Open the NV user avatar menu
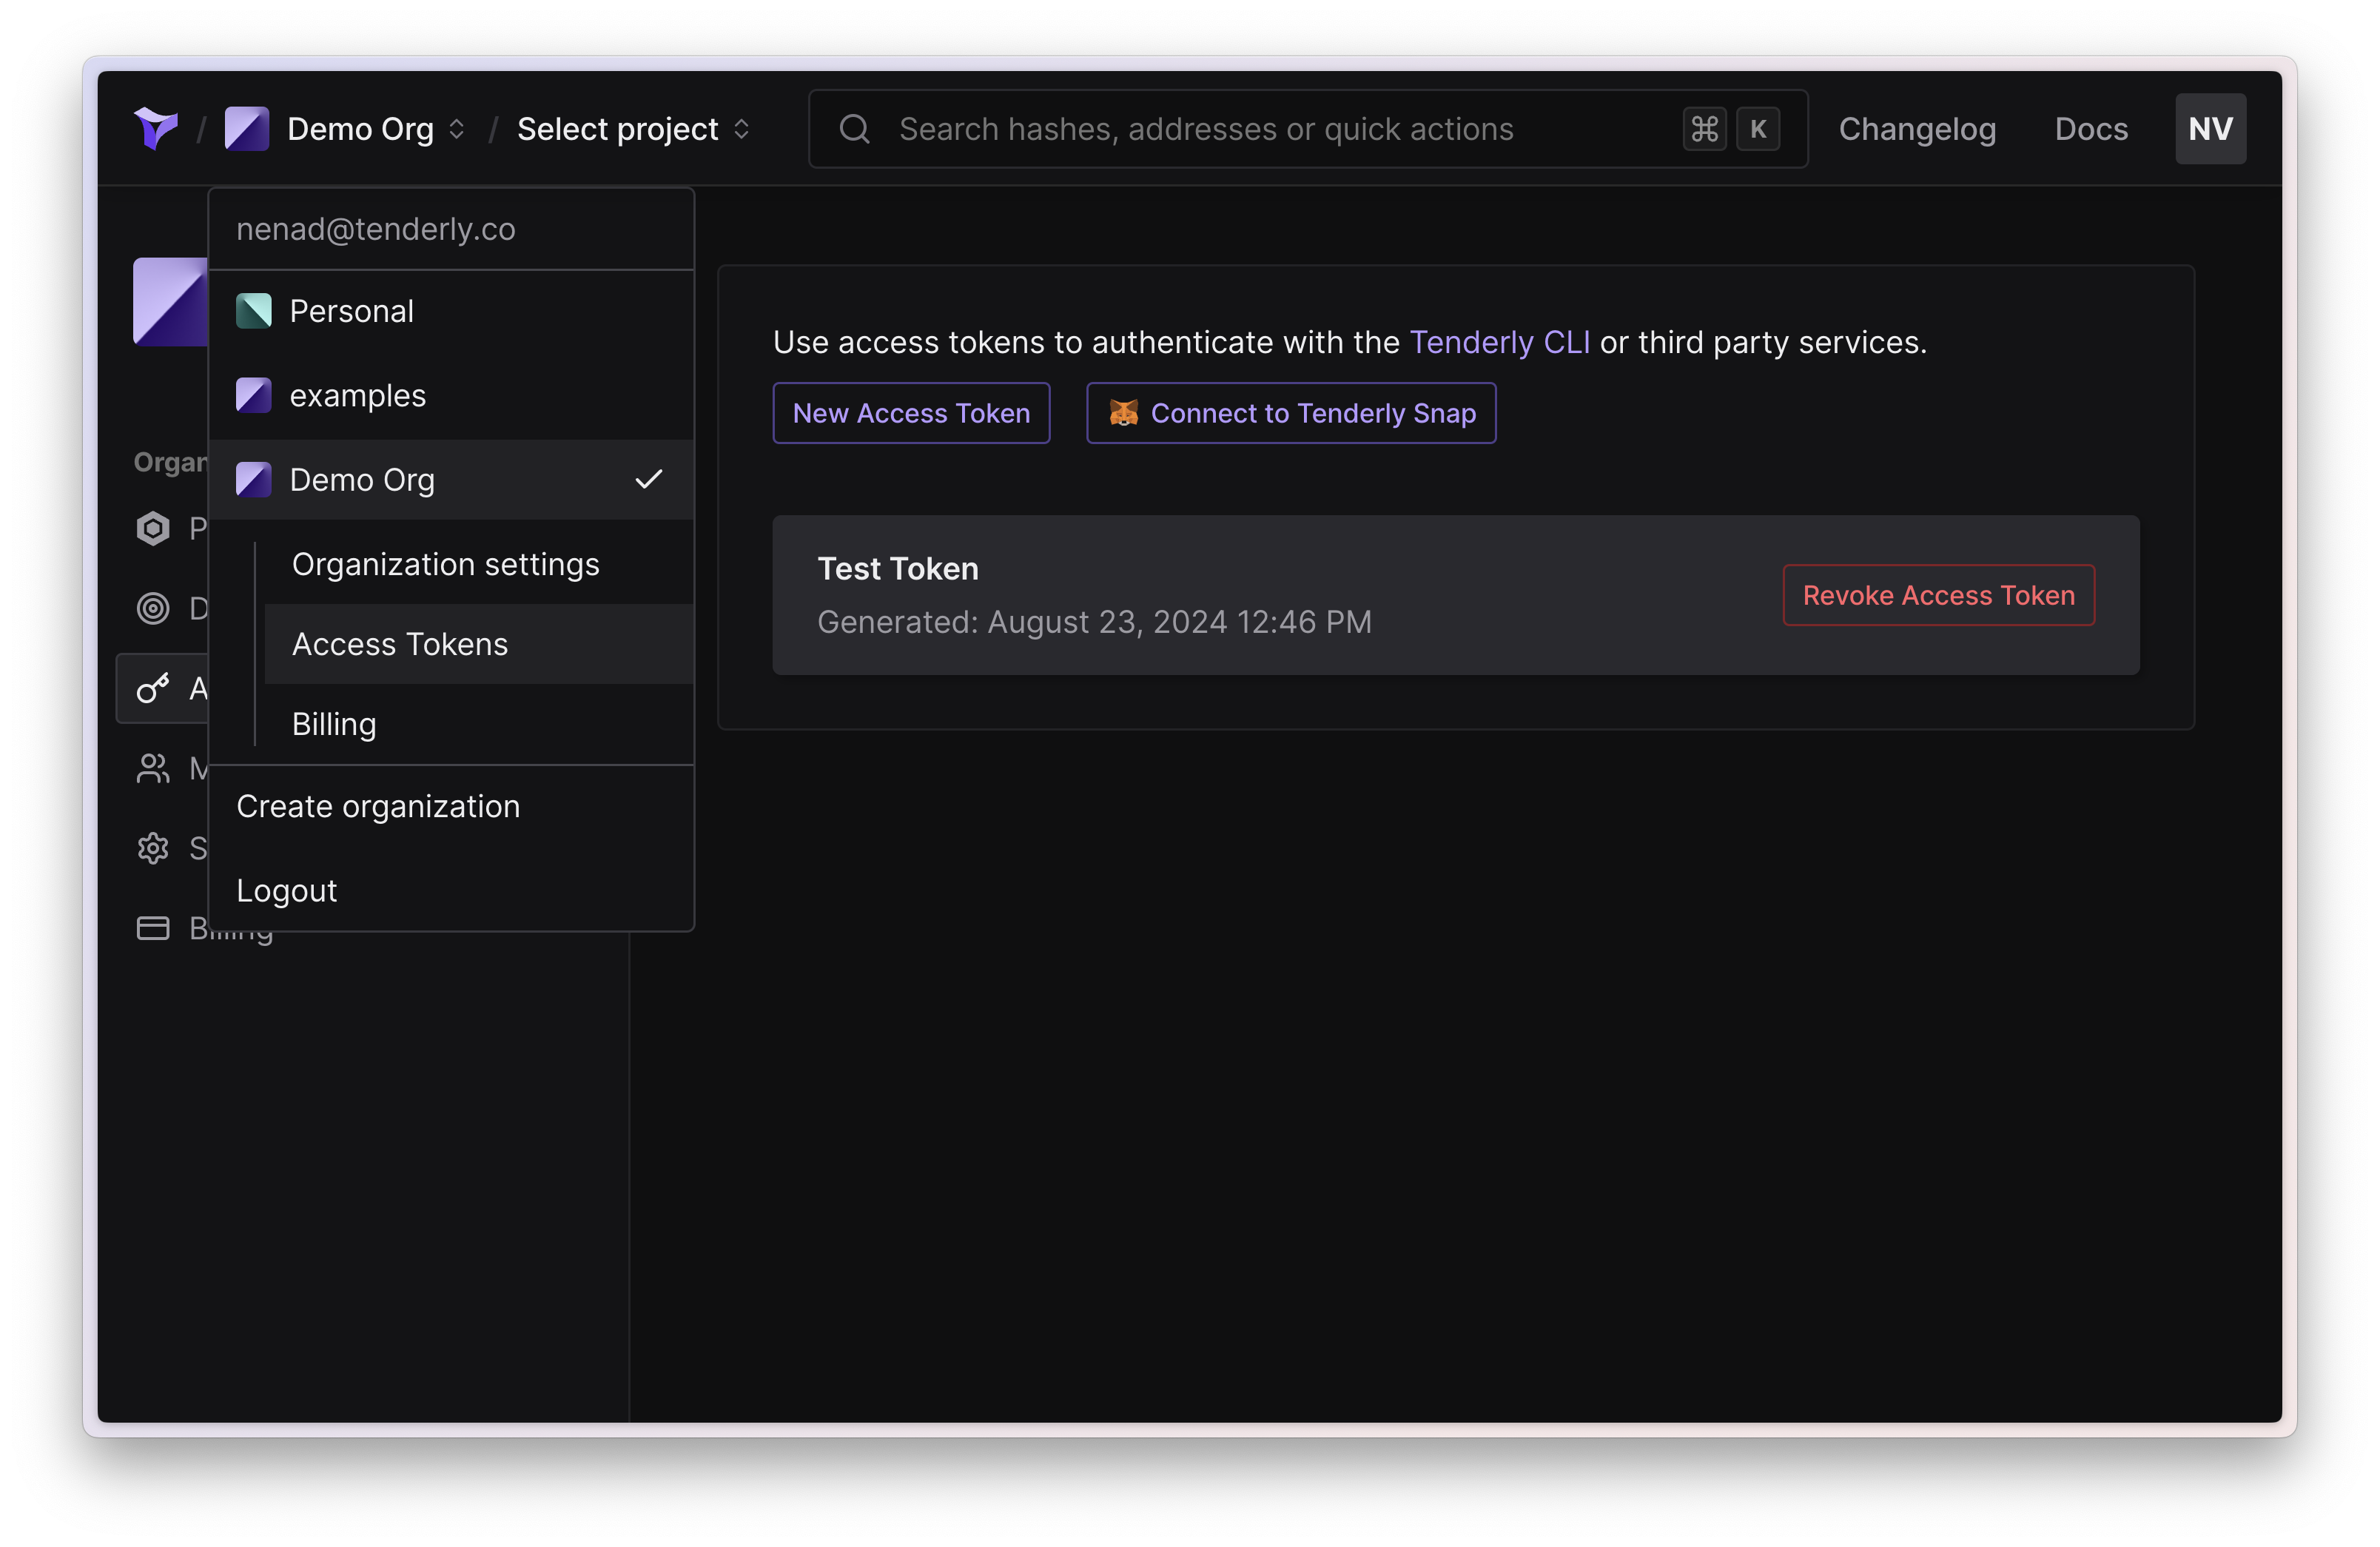 tap(2210, 129)
